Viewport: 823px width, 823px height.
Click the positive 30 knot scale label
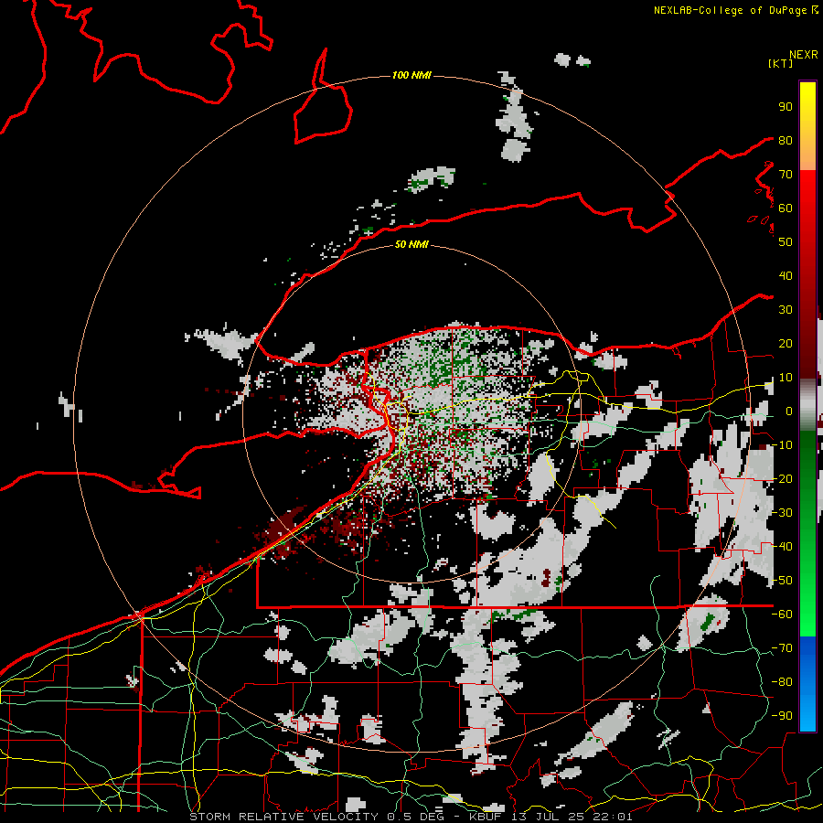point(786,310)
